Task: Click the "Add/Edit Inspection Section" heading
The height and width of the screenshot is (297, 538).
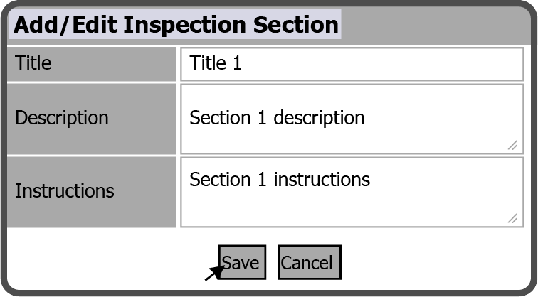Action: point(176,26)
